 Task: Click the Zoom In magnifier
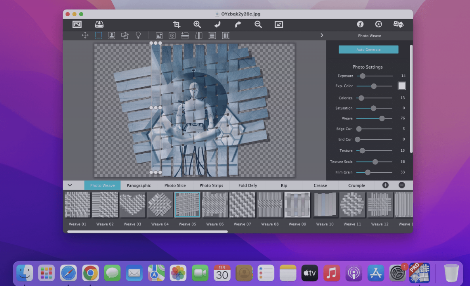coord(197,25)
